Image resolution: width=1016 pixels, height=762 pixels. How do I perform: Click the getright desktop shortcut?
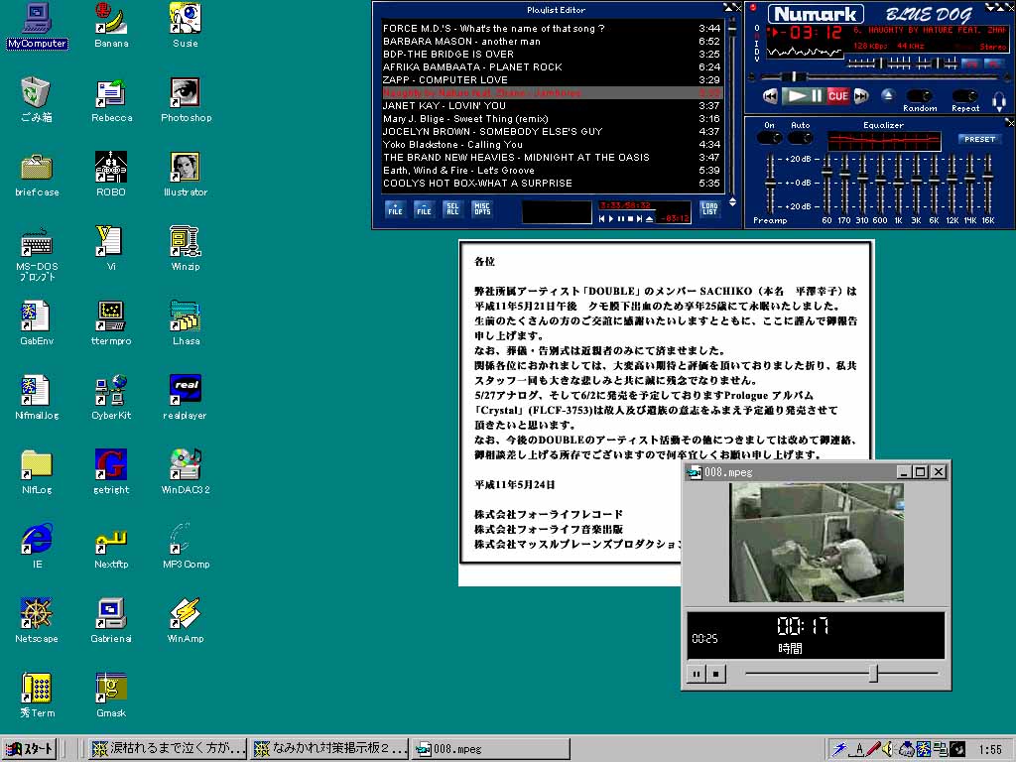coord(111,471)
